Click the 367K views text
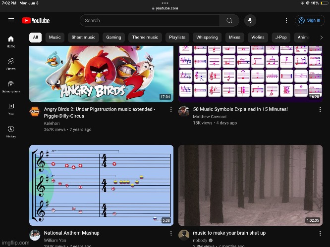 coord(55,129)
